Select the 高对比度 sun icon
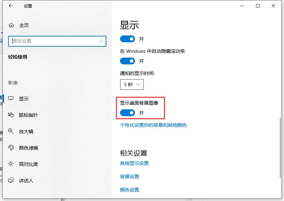Screen dimensions: 284x201 pyautogui.click(x=11, y=164)
